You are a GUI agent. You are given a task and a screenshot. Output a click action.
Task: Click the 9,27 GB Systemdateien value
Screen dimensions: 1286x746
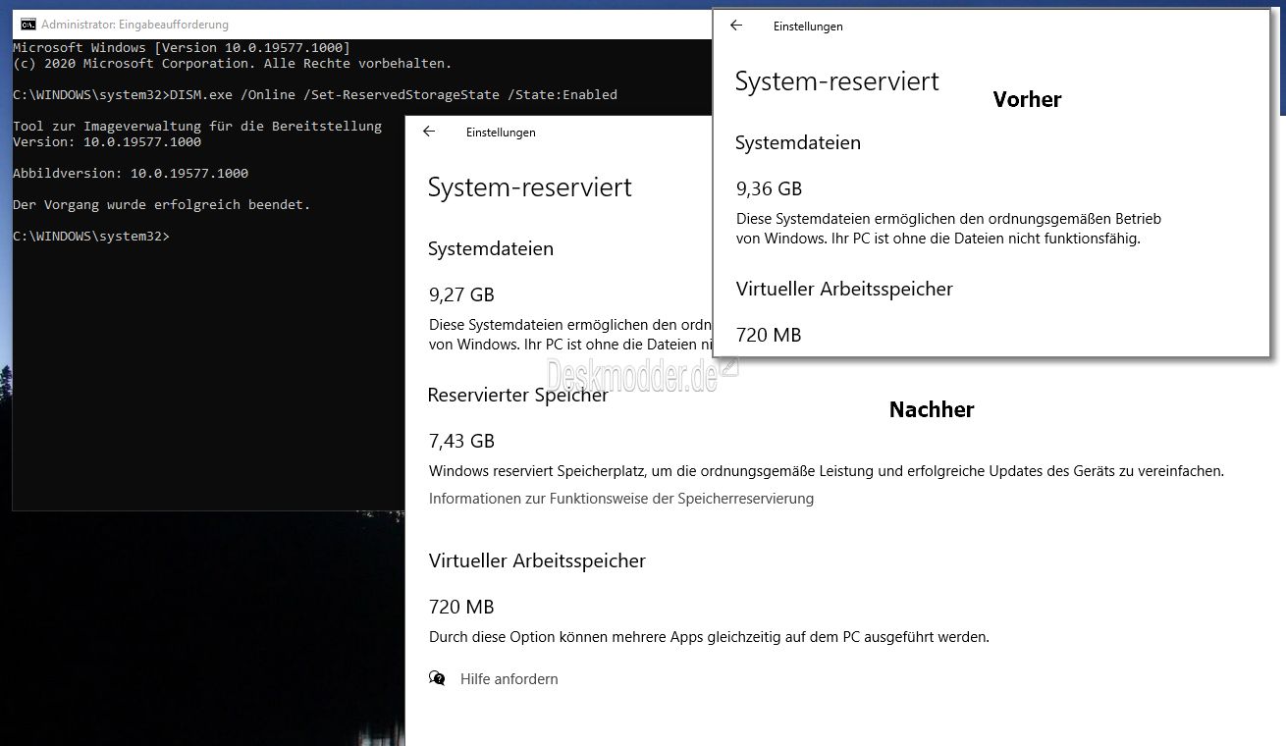[x=461, y=294]
